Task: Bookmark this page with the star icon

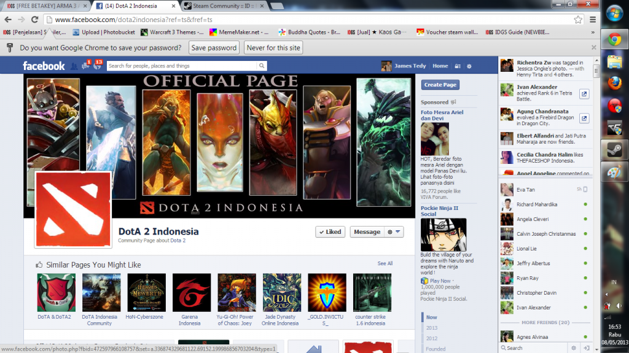Action: click(578, 19)
